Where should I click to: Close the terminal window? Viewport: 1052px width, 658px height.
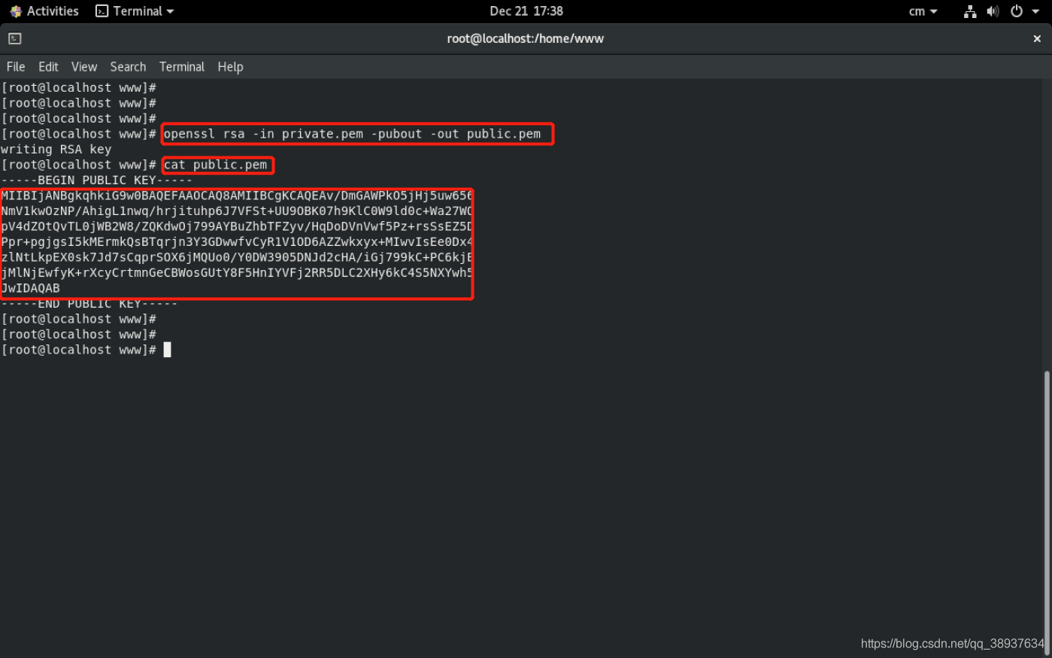click(1037, 38)
